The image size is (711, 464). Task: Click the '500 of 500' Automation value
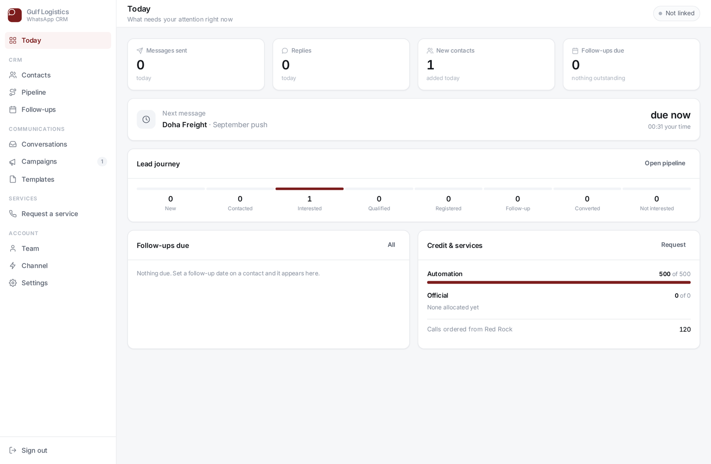(675, 274)
